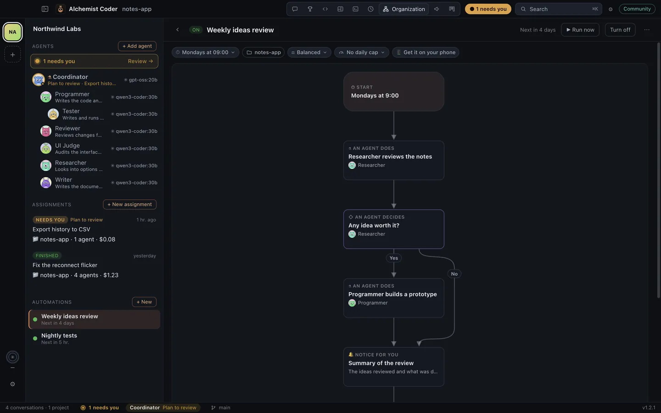Click the Add agent button
Image resolution: width=661 pixels, height=413 pixels.
(137, 46)
